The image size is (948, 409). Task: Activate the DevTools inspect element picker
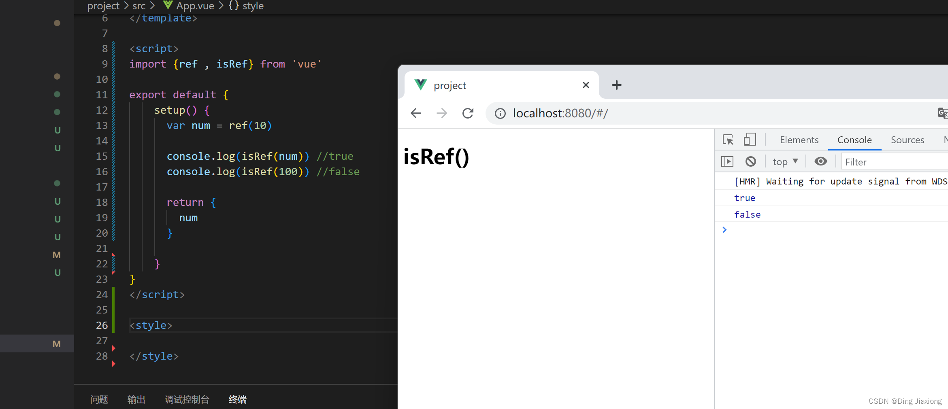click(728, 140)
